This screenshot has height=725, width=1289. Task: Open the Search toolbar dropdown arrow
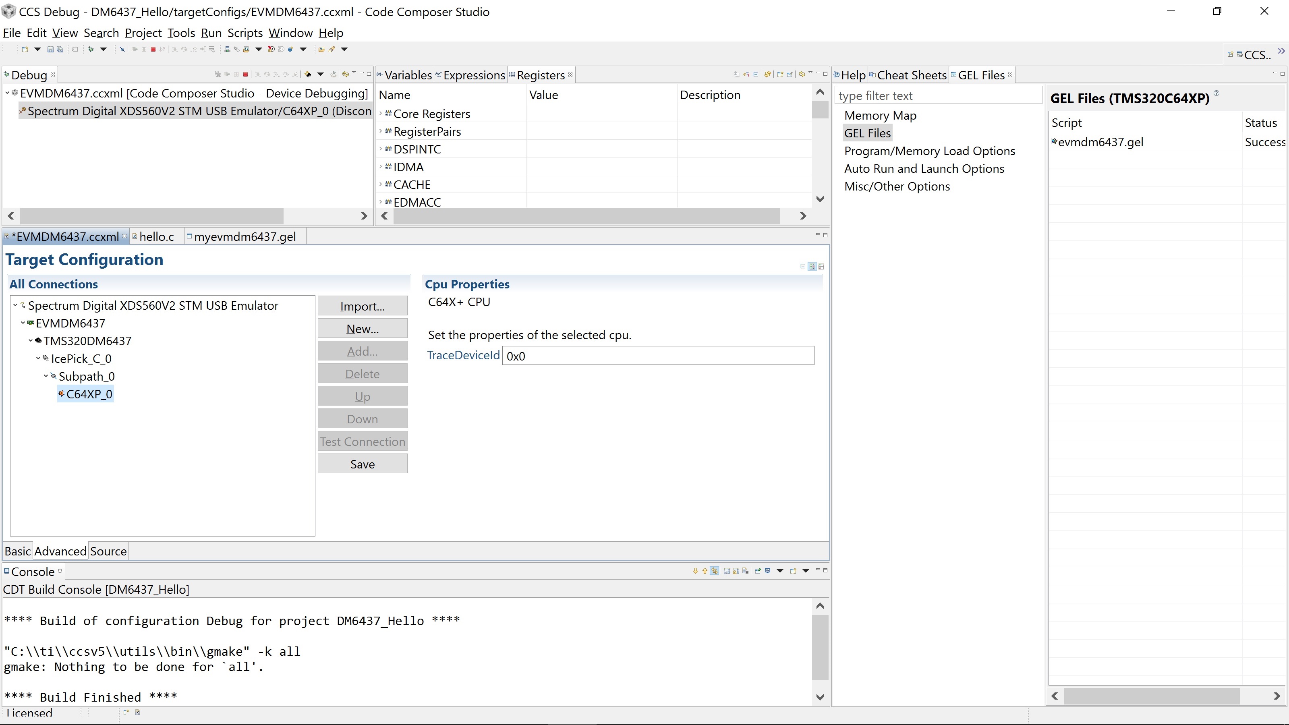(344, 49)
